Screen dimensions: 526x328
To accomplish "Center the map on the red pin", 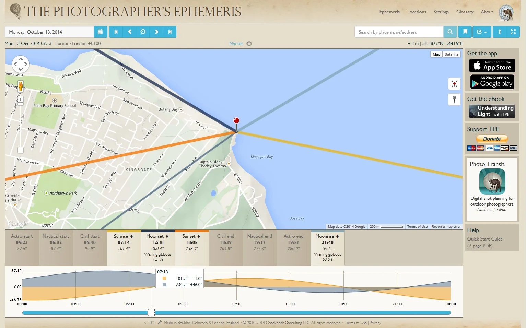I will click(454, 84).
